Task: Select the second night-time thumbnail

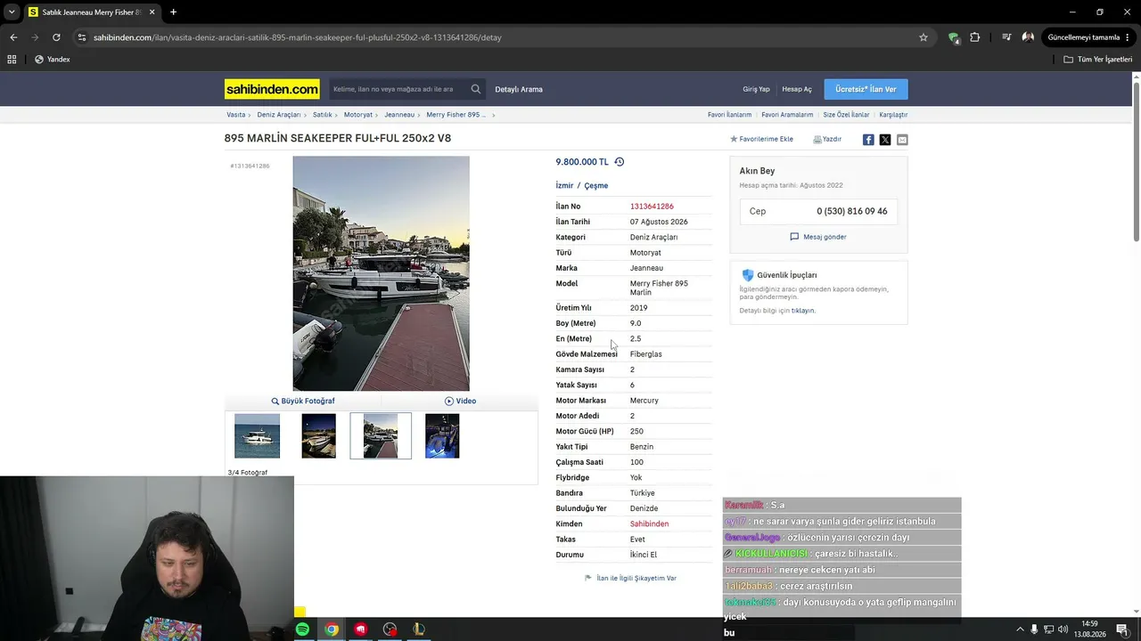Action: (x=318, y=436)
